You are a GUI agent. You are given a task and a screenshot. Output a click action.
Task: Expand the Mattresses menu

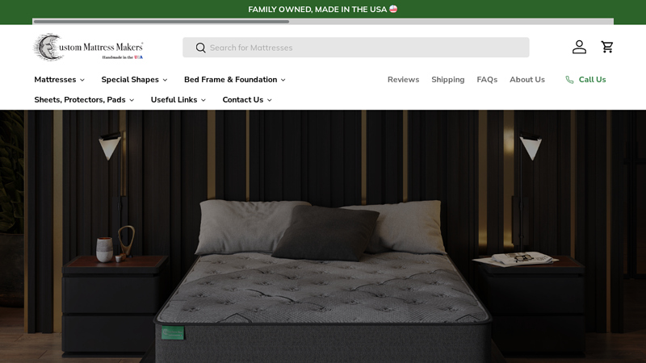[x=59, y=79]
